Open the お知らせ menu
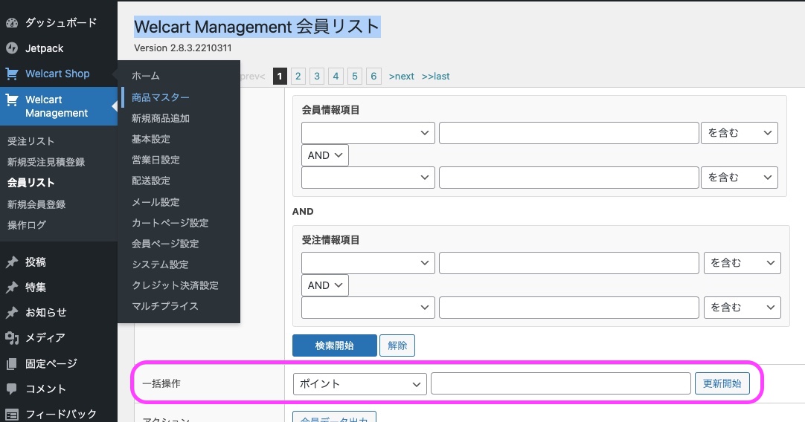This screenshot has height=422, width=805. pyautogui.click(x=46, y=312)
